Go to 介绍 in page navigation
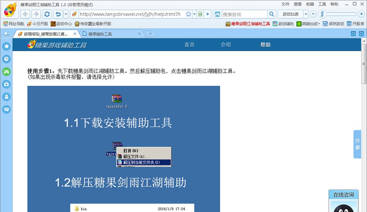The height and width of the screenshot is (212, 367). point(226,45)
